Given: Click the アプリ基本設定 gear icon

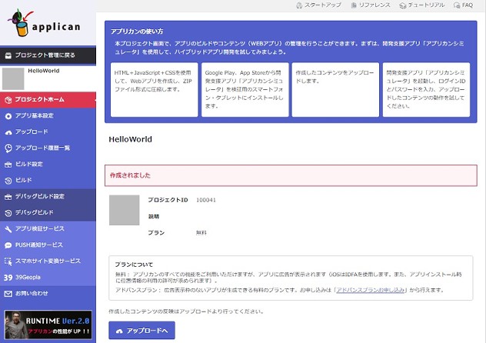Looking at the screenshot, I should pos(8,116).
